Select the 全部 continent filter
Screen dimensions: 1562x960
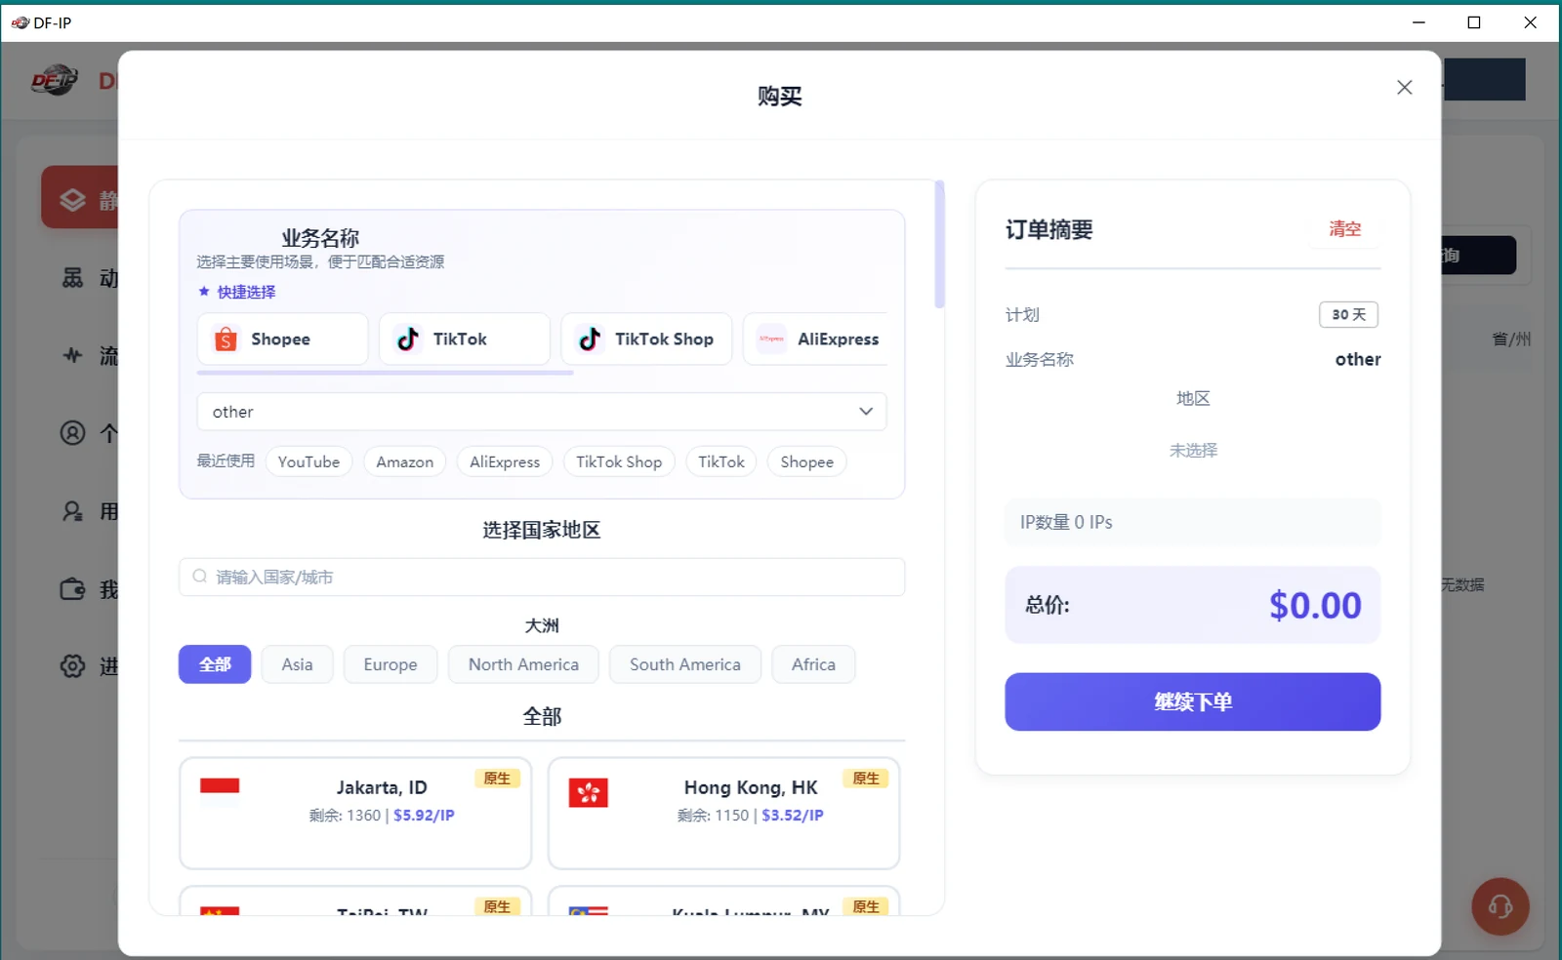tap(215, 664)
